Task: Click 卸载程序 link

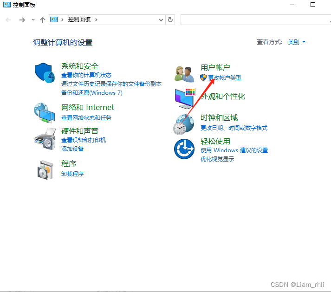Action: click(72, 174)
